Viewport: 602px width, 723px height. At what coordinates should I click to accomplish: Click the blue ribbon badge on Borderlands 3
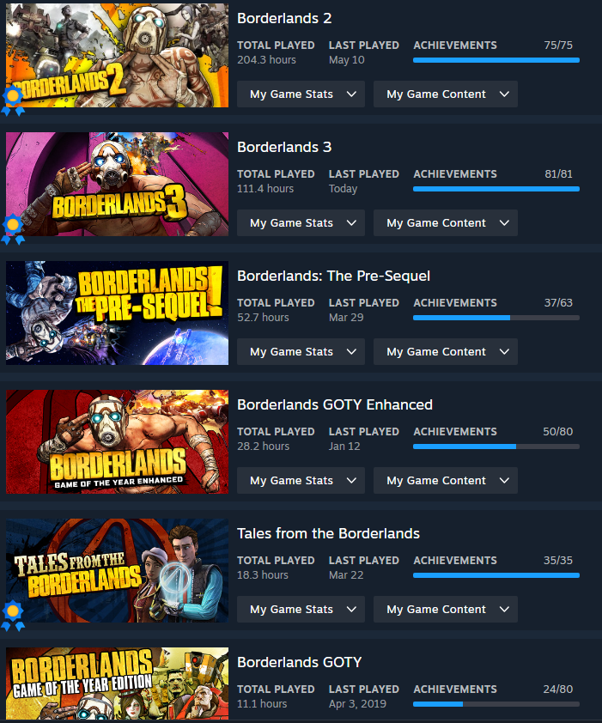point(13,229)
